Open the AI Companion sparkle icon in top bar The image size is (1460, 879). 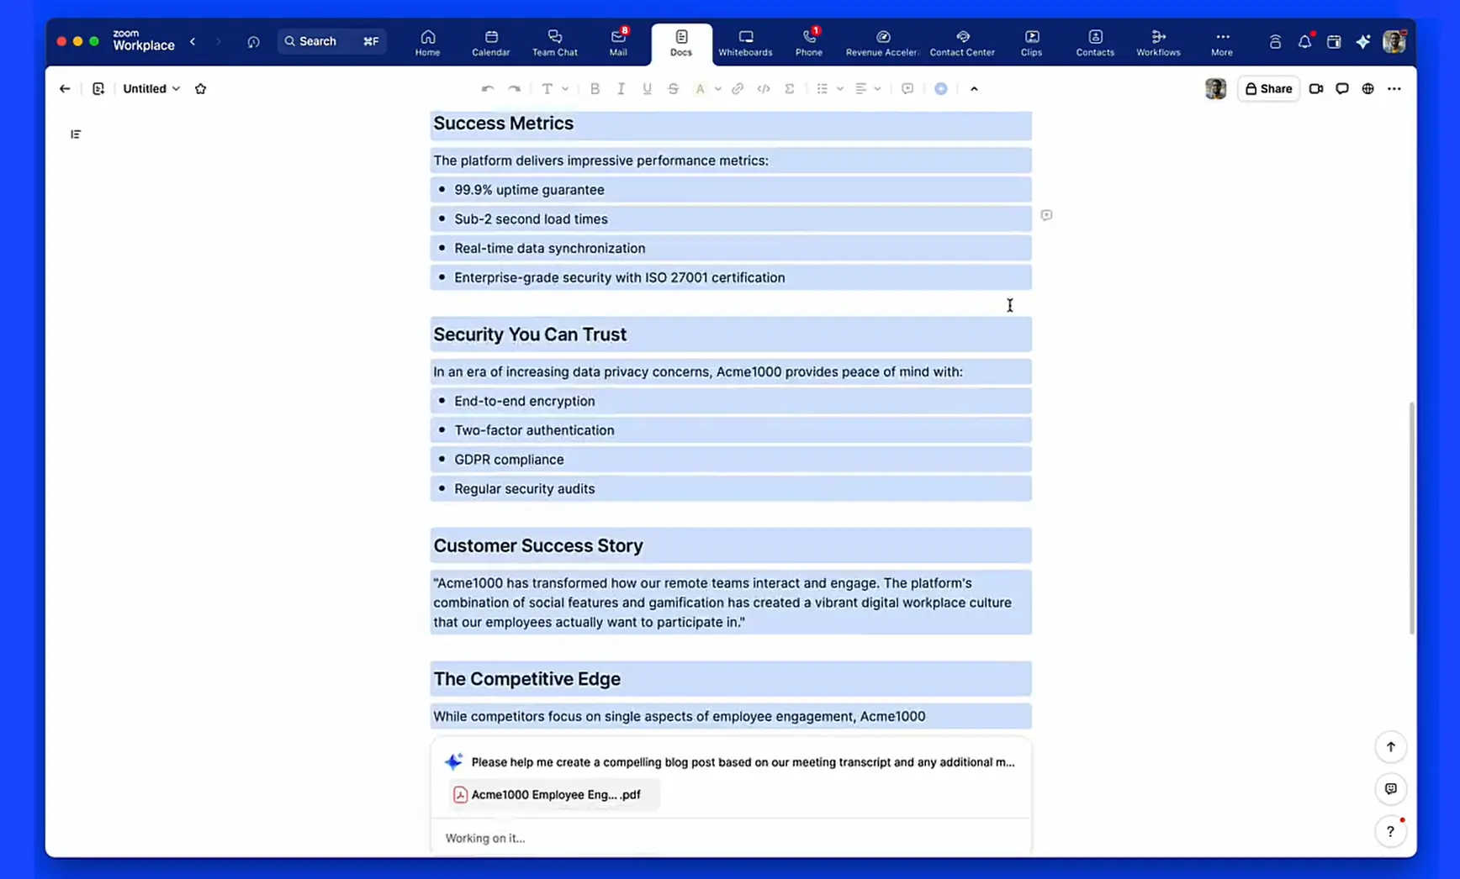click(x=1363, y=41)
